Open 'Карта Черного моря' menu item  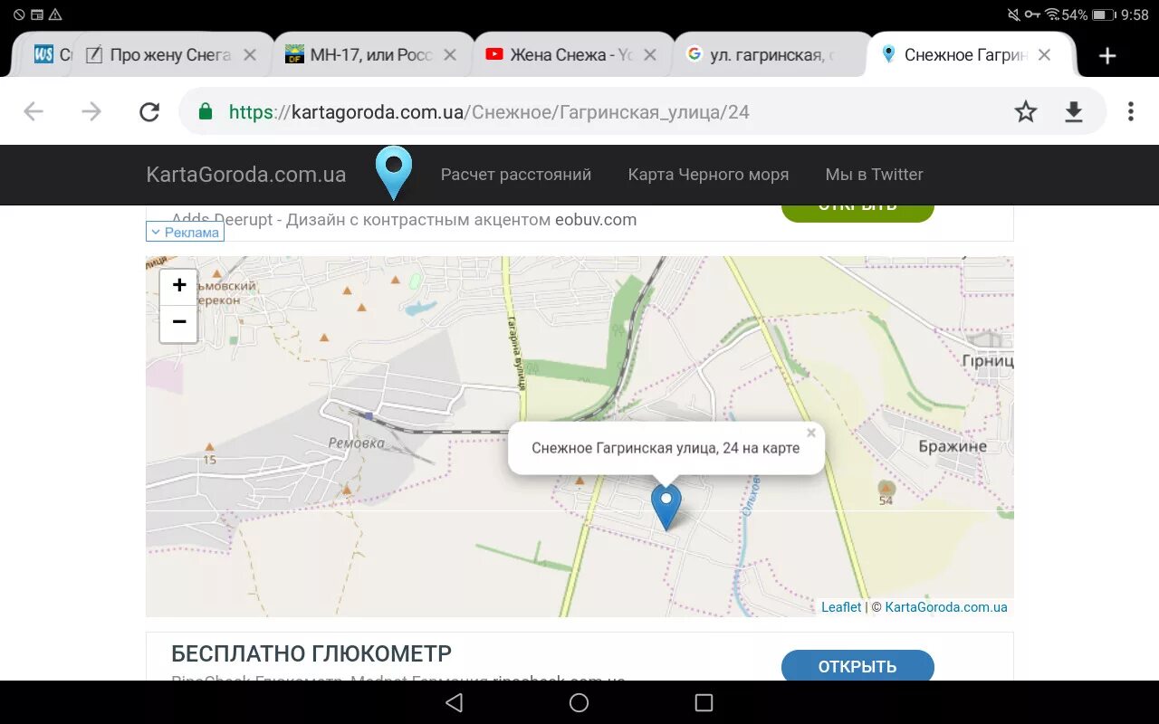pos(708,175)
